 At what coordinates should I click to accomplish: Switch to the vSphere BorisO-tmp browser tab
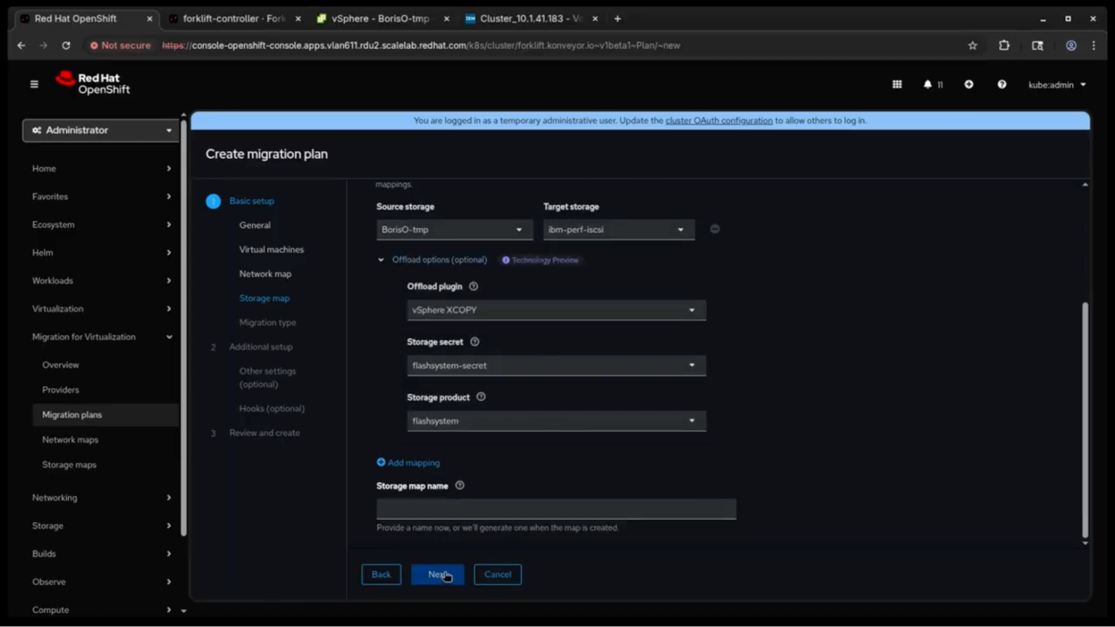(380, 18)
